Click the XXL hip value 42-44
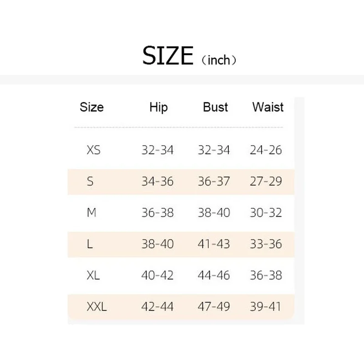This screenshot has height=364, width=364. coord(157,307)
